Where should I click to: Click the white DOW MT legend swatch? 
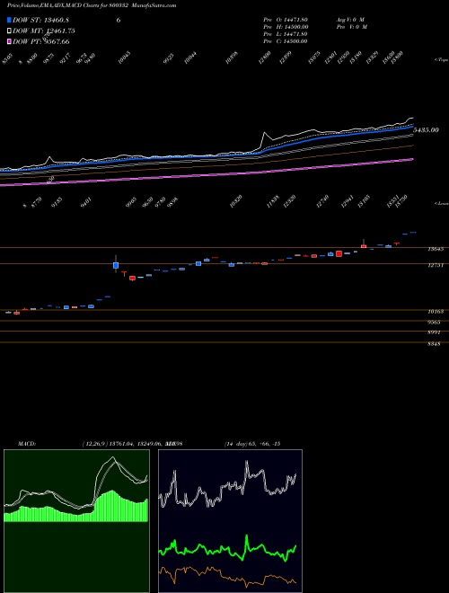click(9, 31)
